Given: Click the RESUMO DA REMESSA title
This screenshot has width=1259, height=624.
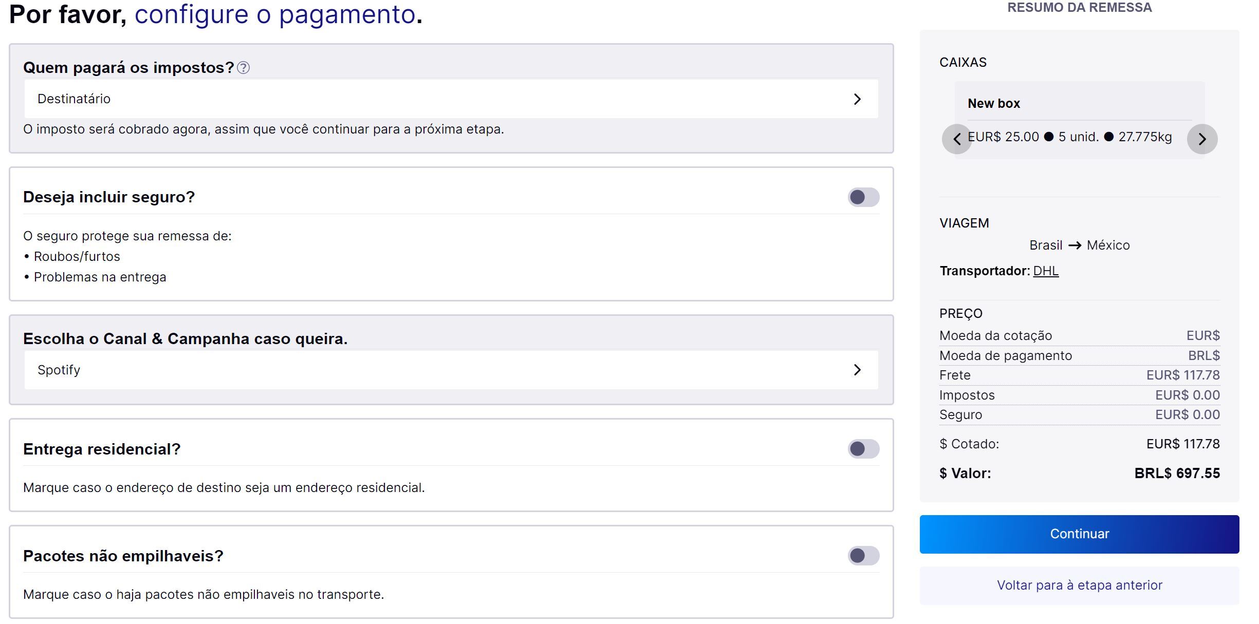Looking at the screenshot, I should 1079,8.
